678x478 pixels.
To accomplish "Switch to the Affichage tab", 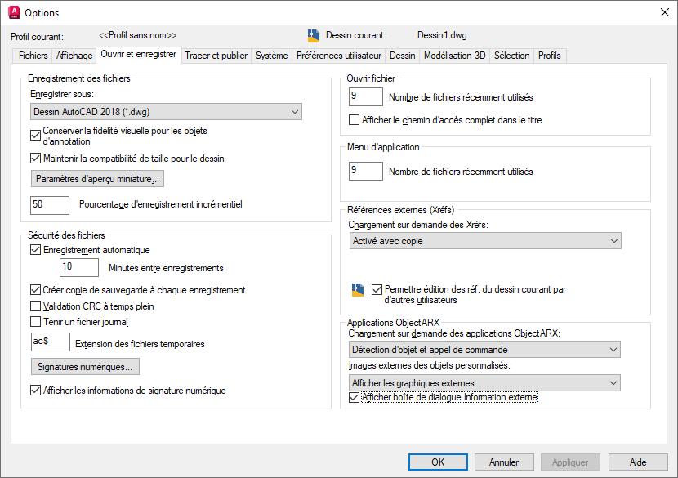I will point(74,56).
